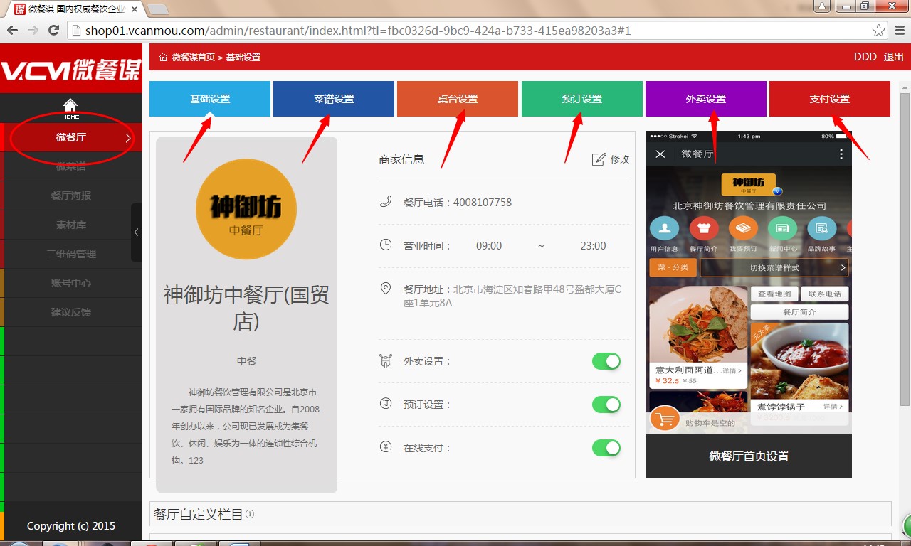This screenshot has height=546, width=911.
Task: Toggle the 在线支付 switch
Action: [x=606, y=448]
